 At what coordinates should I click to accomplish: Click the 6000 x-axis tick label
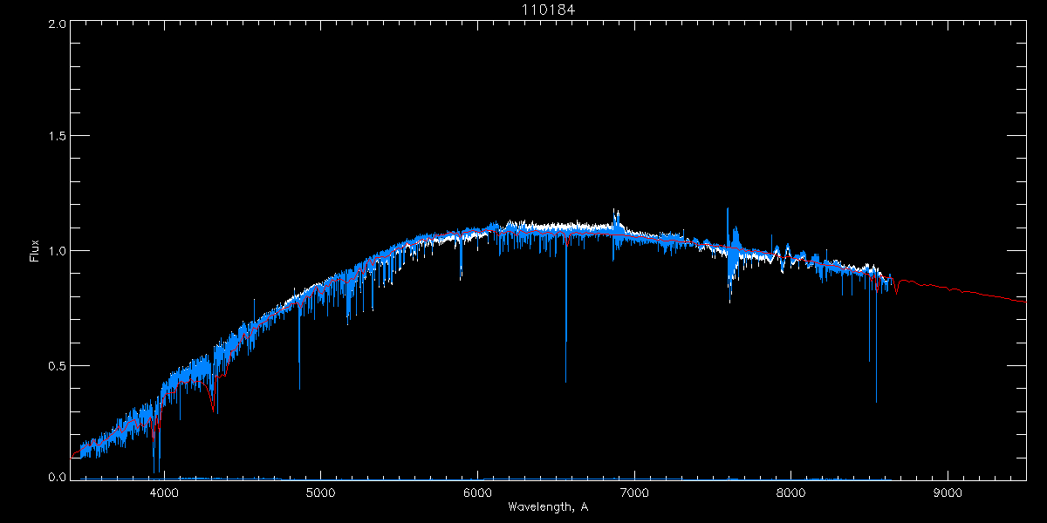tap(477, 492)
